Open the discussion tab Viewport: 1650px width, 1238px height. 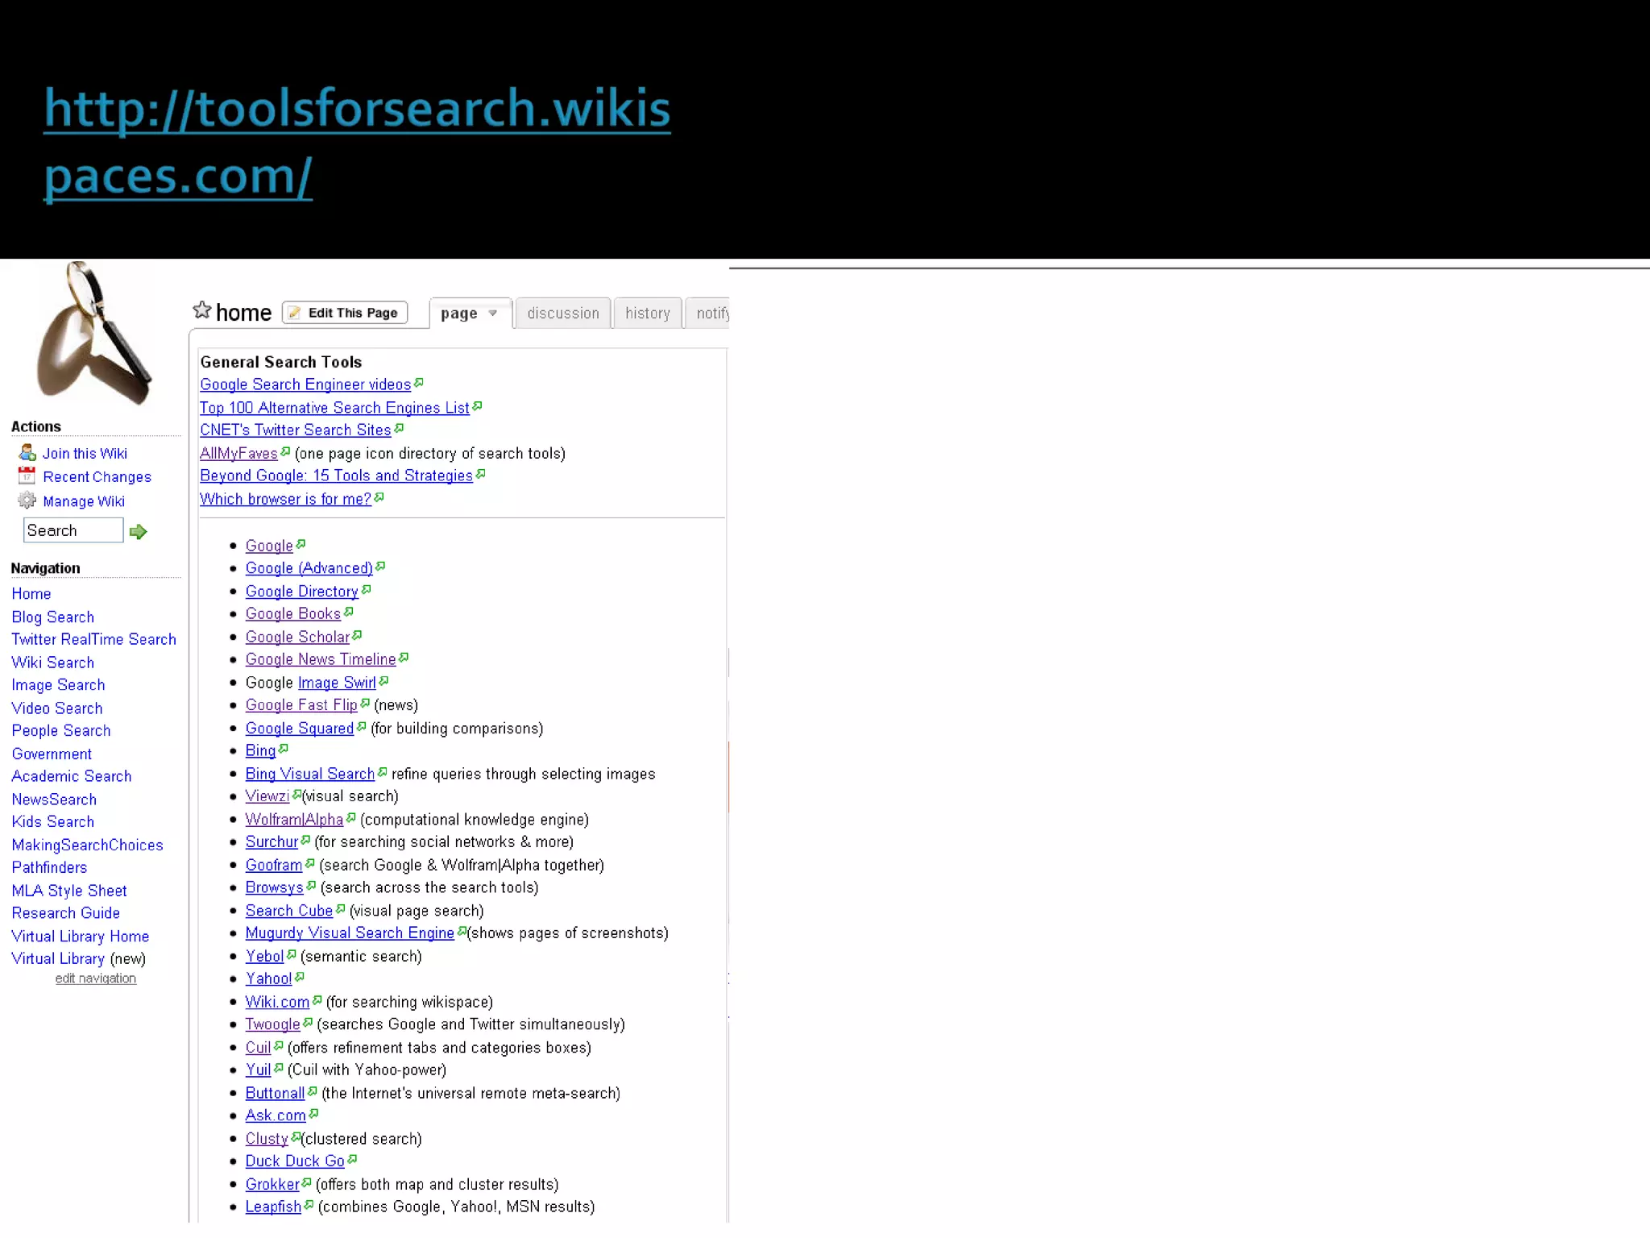point(563,314)
